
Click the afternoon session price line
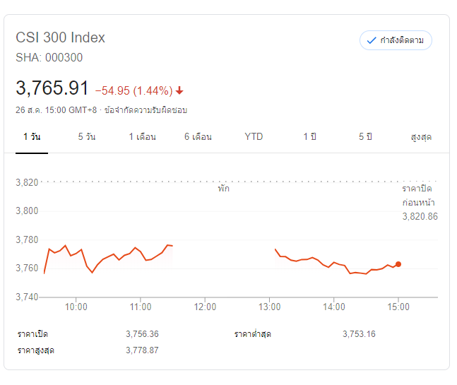click(332, 265)
